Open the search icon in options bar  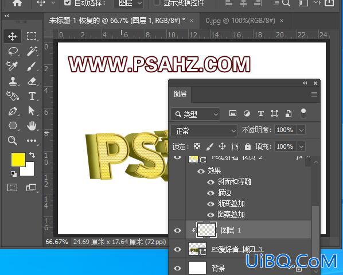point(286,3)
